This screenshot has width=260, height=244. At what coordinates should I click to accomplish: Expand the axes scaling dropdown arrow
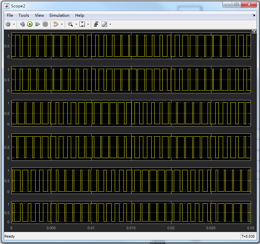[x=88, y=25]
